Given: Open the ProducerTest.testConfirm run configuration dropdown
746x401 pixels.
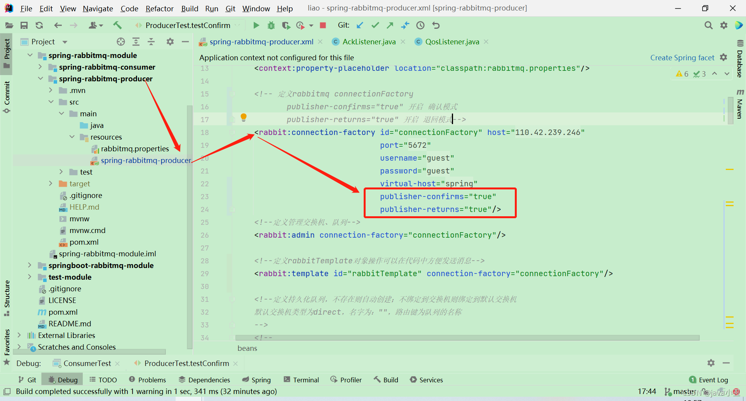Looking at the screenshot, I should click(x=188, y=25).
